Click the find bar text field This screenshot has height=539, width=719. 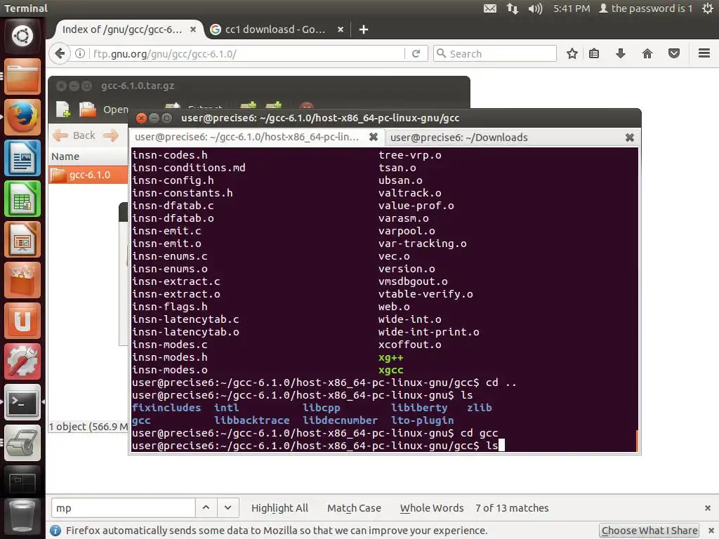[123, 508]
